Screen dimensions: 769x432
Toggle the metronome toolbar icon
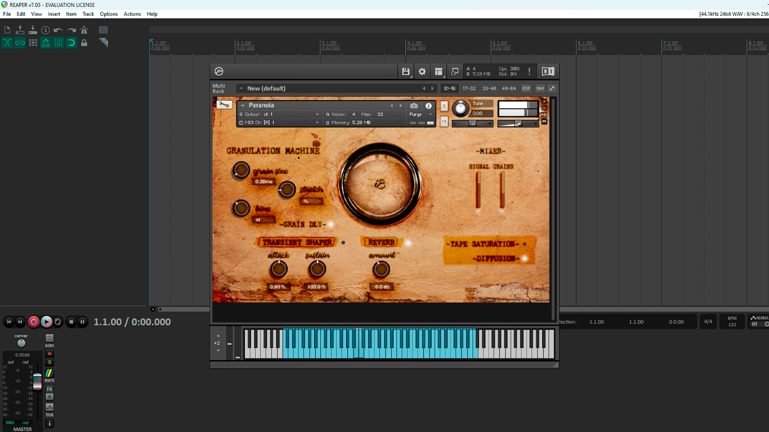[x=84, y=30]
